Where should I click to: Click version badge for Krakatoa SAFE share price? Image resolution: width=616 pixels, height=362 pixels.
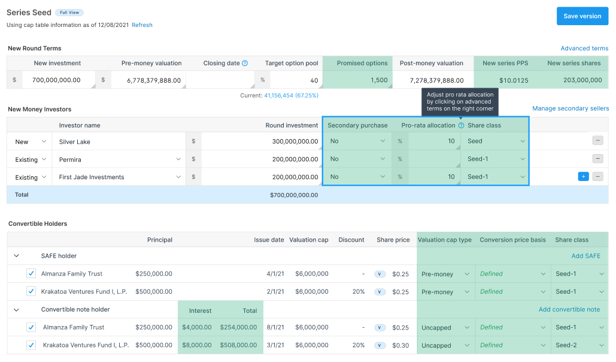380,291
